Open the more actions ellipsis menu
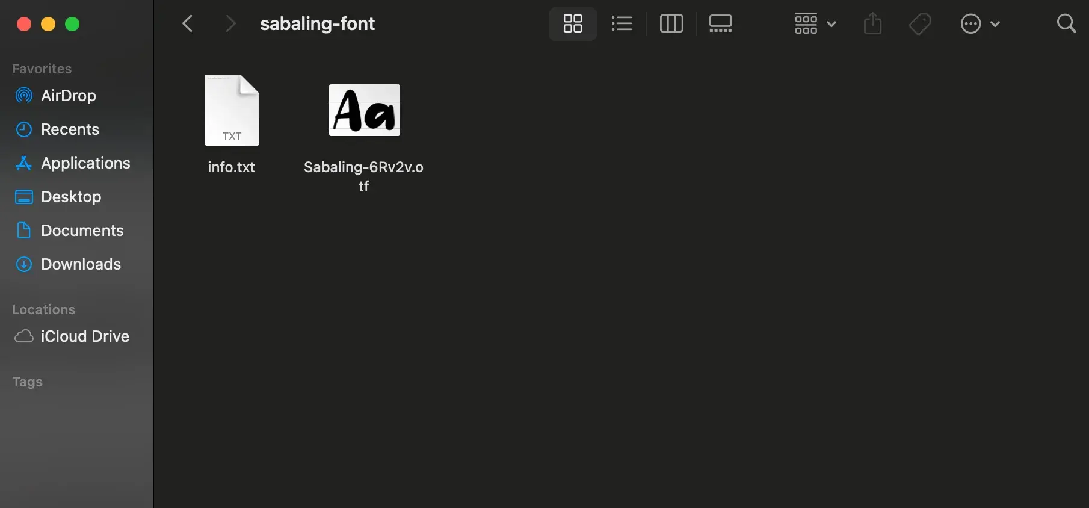Screen dimensions: 1089x508 pyautogui.click(x=979, y=24)
